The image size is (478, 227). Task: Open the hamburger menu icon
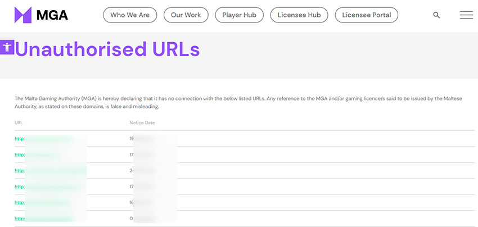click(x=466, y=15)
